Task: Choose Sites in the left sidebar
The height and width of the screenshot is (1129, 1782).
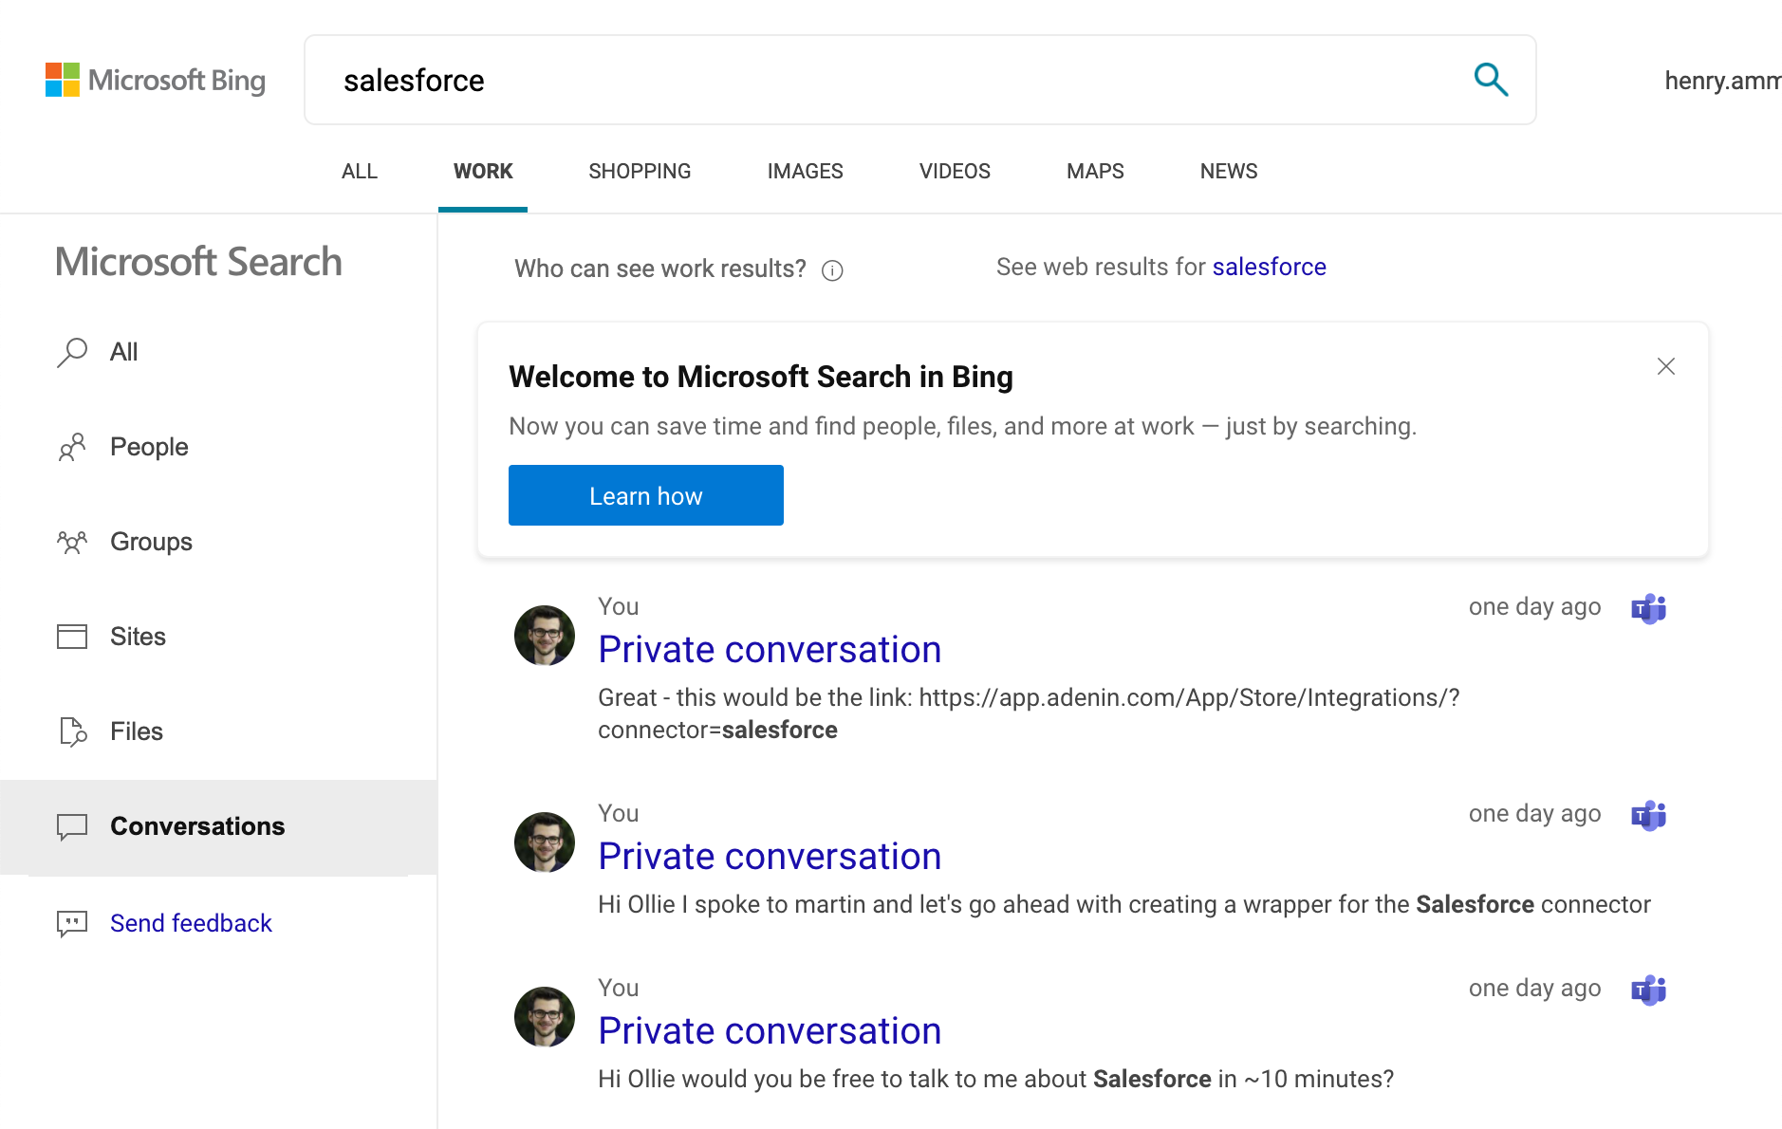Action: [x=138, y=637]
